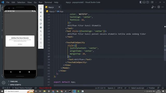Open Customize Layout icon in title bar

click(152, 2)
